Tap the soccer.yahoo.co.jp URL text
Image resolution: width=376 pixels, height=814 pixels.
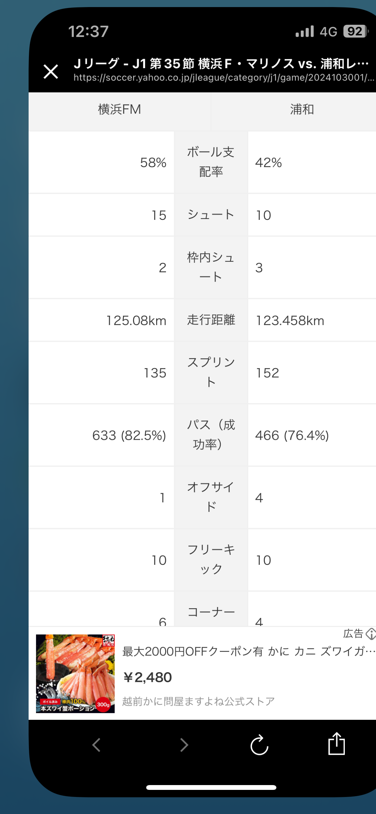point(223,78)
